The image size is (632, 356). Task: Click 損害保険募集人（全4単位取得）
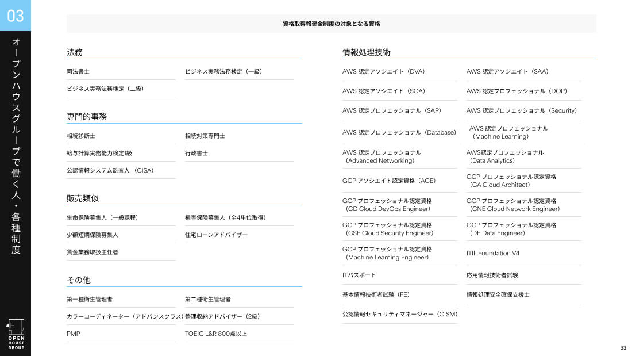point(225,217)
